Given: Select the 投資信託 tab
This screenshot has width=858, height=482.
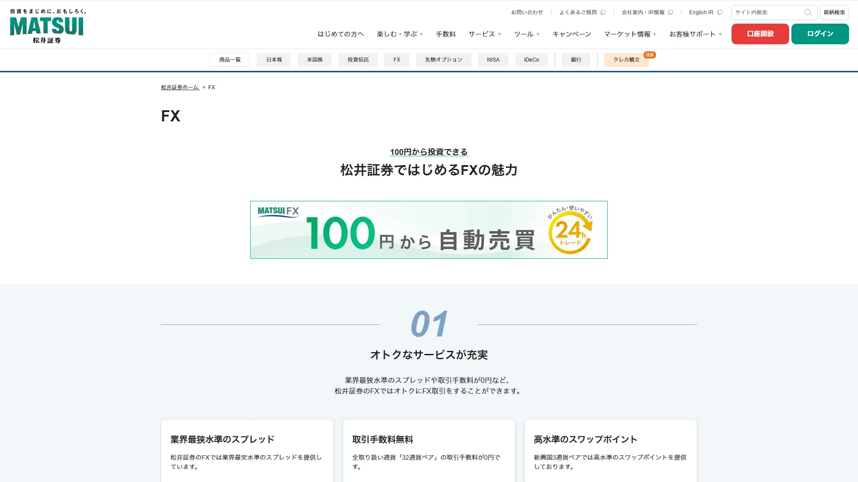Looking at the screenshot, I should [x=358, y=60].
